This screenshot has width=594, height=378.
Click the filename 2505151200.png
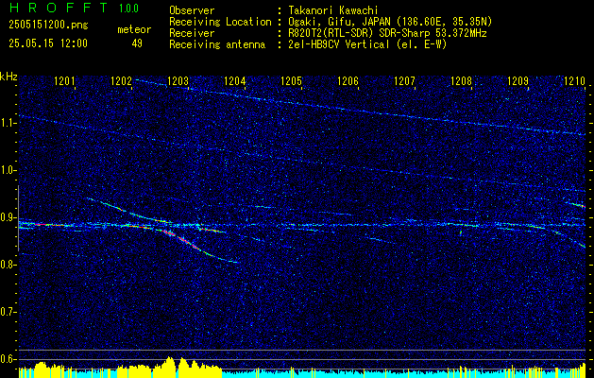click(x=48, y=26)
